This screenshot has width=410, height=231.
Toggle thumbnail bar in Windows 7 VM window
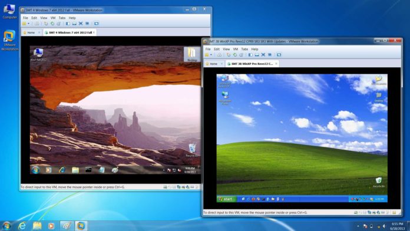tap(74, 24)
